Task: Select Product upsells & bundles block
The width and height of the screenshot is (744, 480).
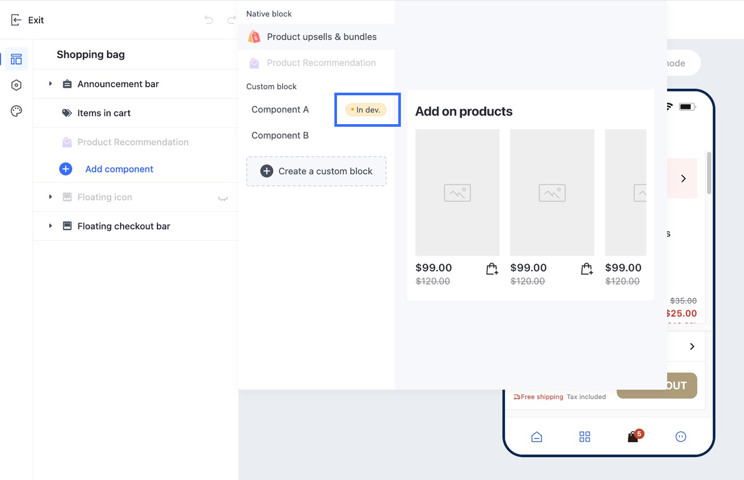Action: 321,37
